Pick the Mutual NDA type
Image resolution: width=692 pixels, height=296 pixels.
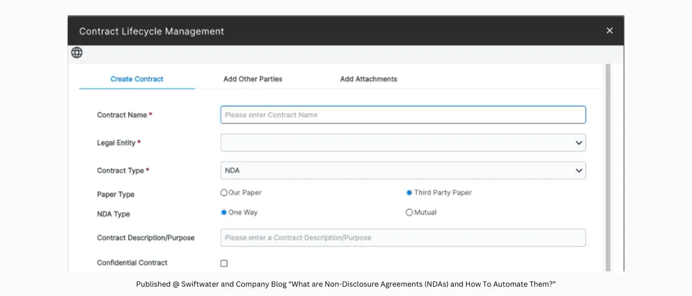click(409, 212)
